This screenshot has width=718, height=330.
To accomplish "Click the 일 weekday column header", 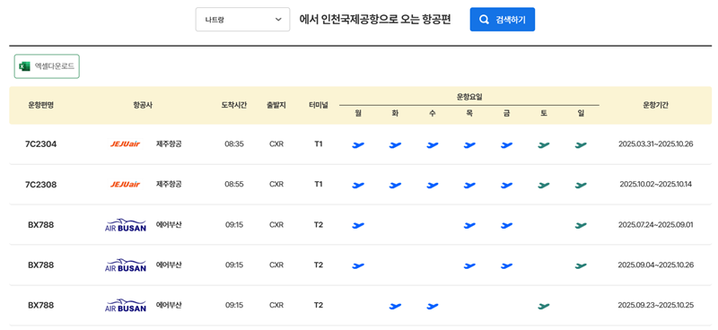I will click(x=581, y=114).
